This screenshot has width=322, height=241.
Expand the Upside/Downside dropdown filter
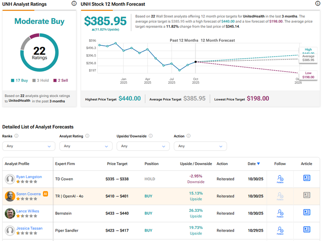143,146
